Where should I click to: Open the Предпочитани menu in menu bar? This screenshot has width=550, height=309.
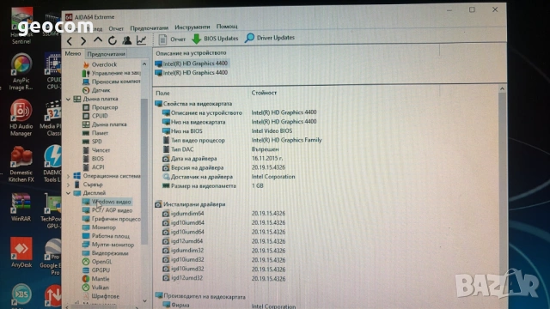click(x=149, y=28)
